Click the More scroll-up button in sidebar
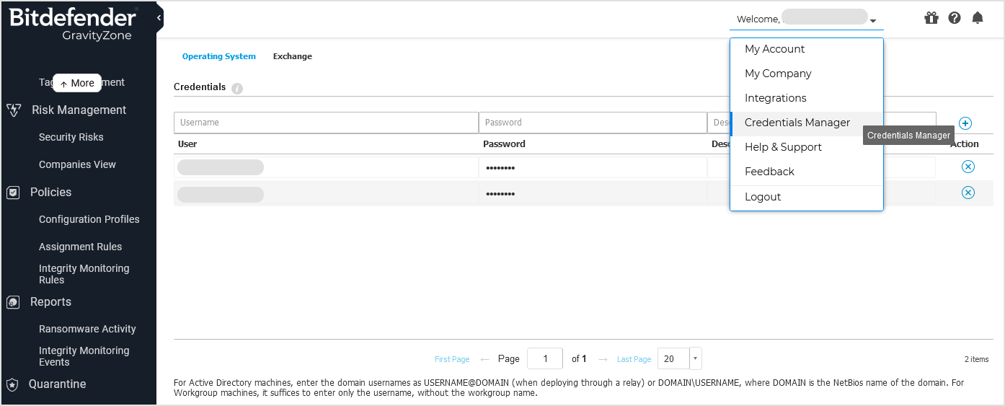 coord(77,83)
